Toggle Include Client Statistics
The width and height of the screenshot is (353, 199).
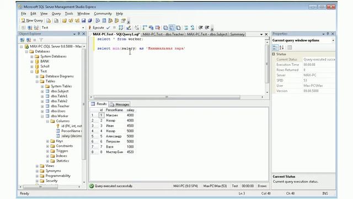click(151, 28)
